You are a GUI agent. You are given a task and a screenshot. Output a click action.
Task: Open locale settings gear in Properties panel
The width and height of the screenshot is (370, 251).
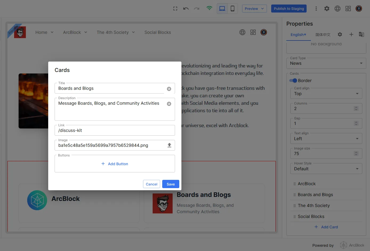340,34
